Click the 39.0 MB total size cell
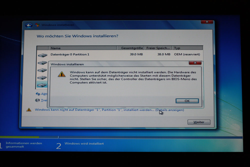 tap(136, 54)
